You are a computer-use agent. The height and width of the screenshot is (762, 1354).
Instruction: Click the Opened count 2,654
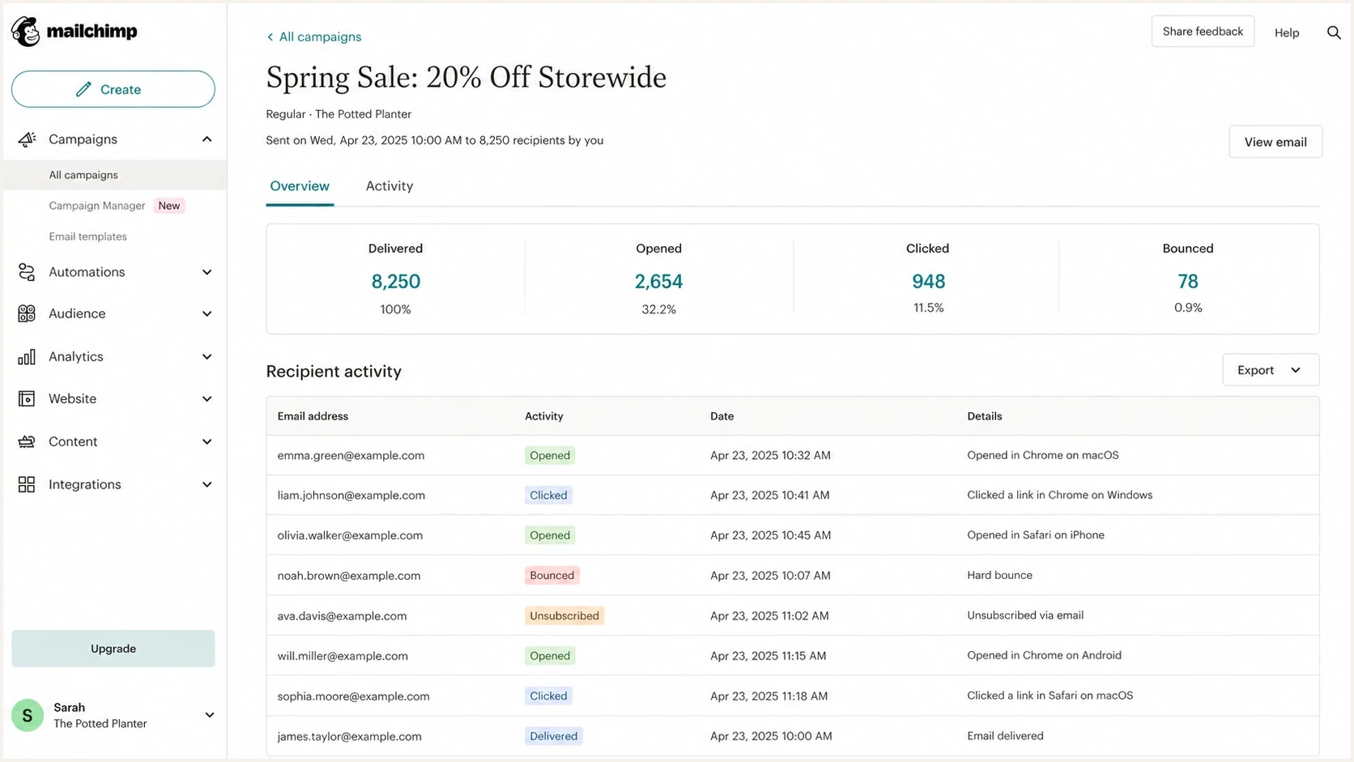point(658,282)
